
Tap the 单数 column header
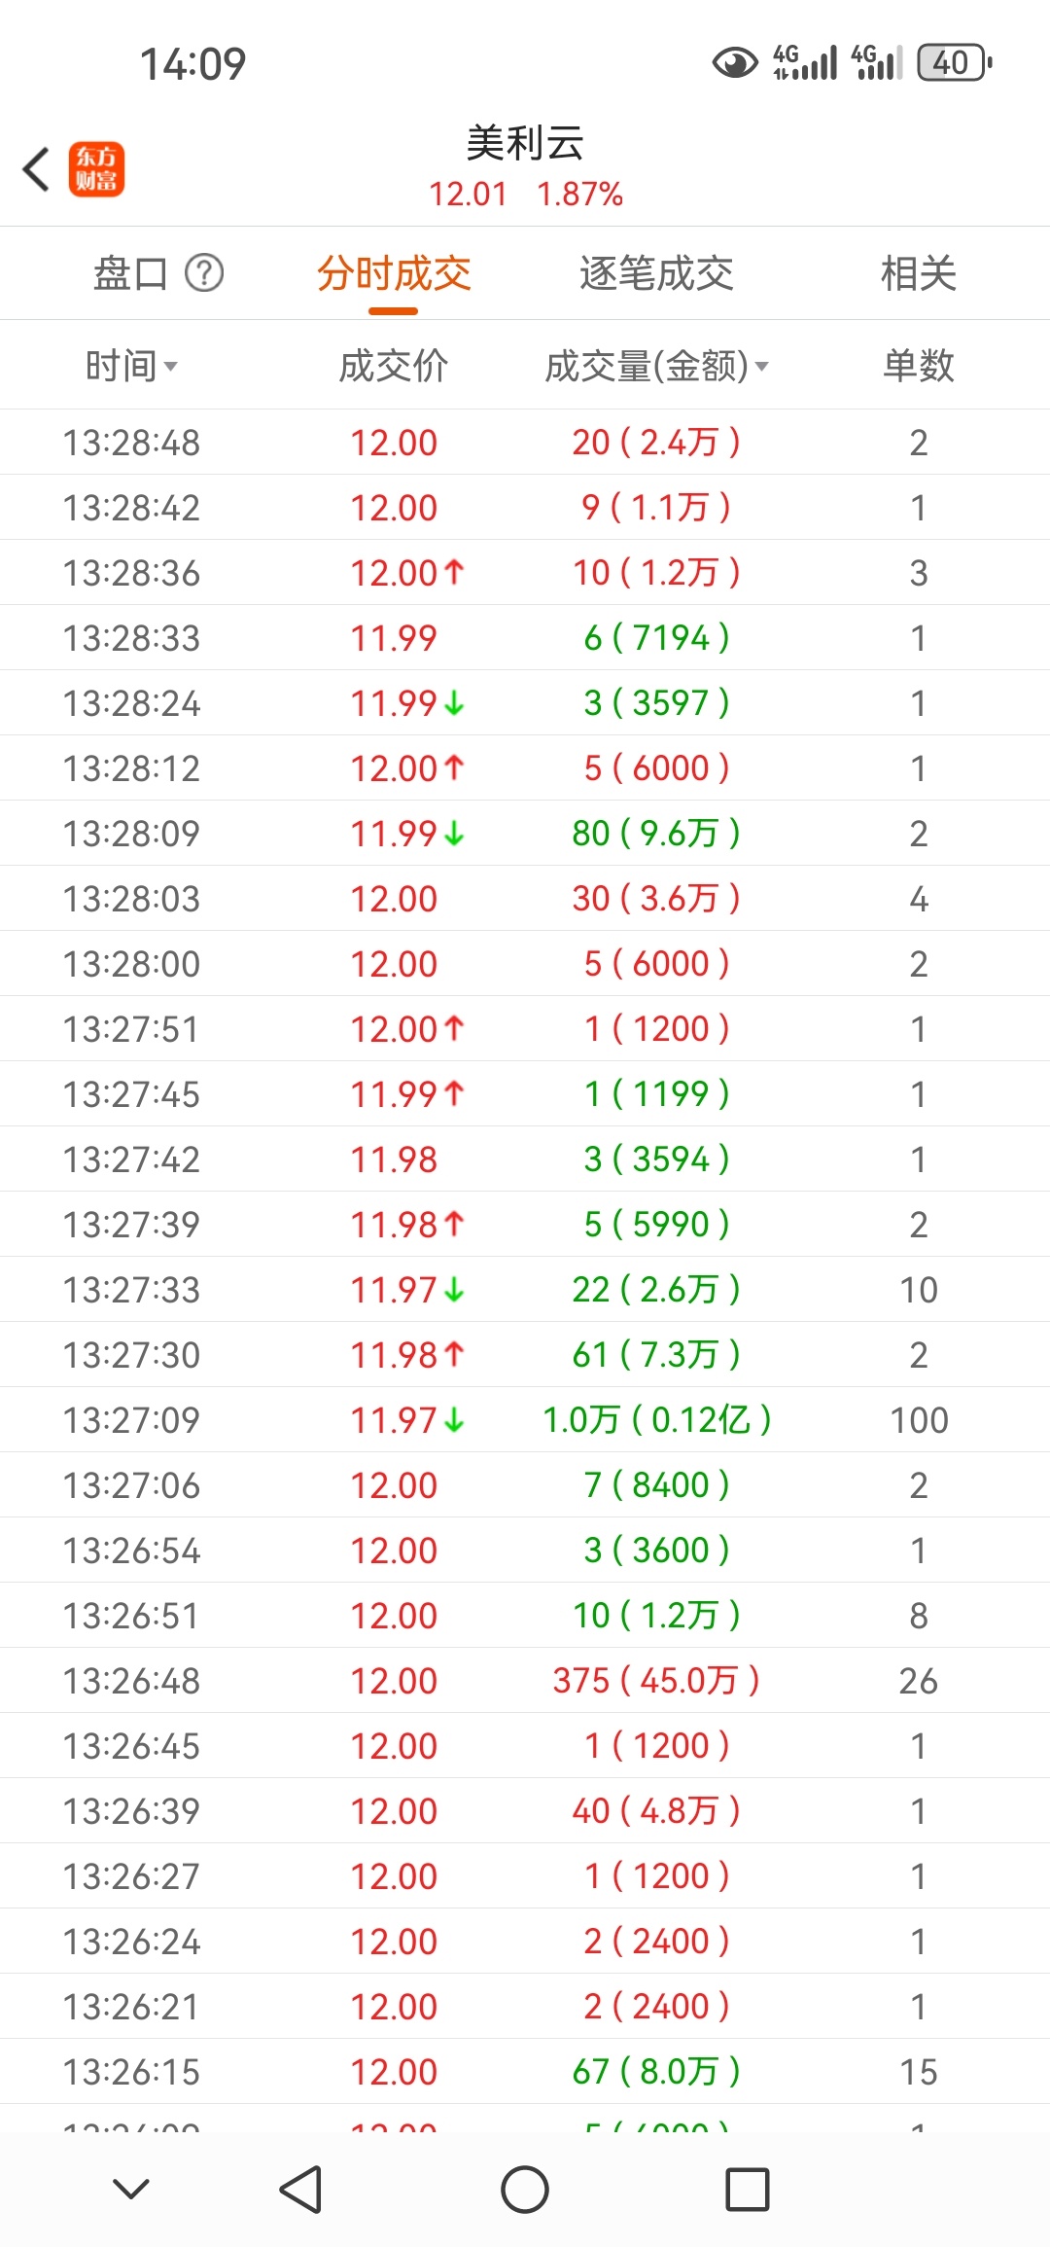click(918, 367)
